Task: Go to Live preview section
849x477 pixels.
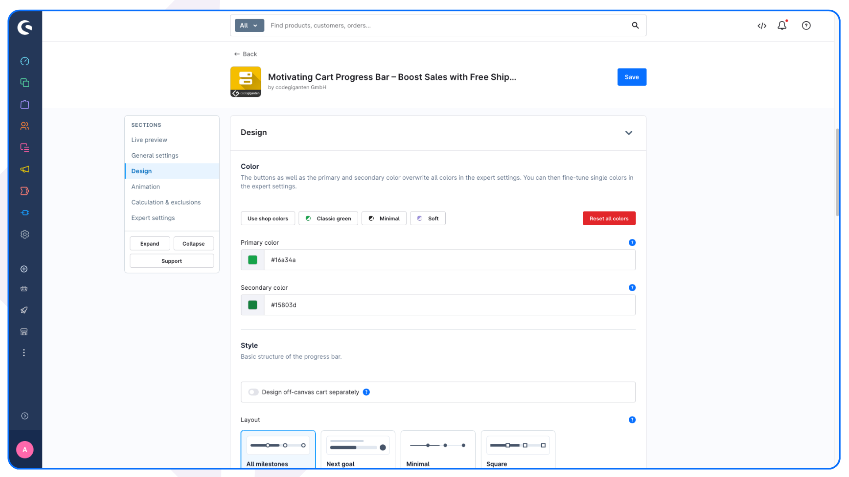Action: coord(149,140)
